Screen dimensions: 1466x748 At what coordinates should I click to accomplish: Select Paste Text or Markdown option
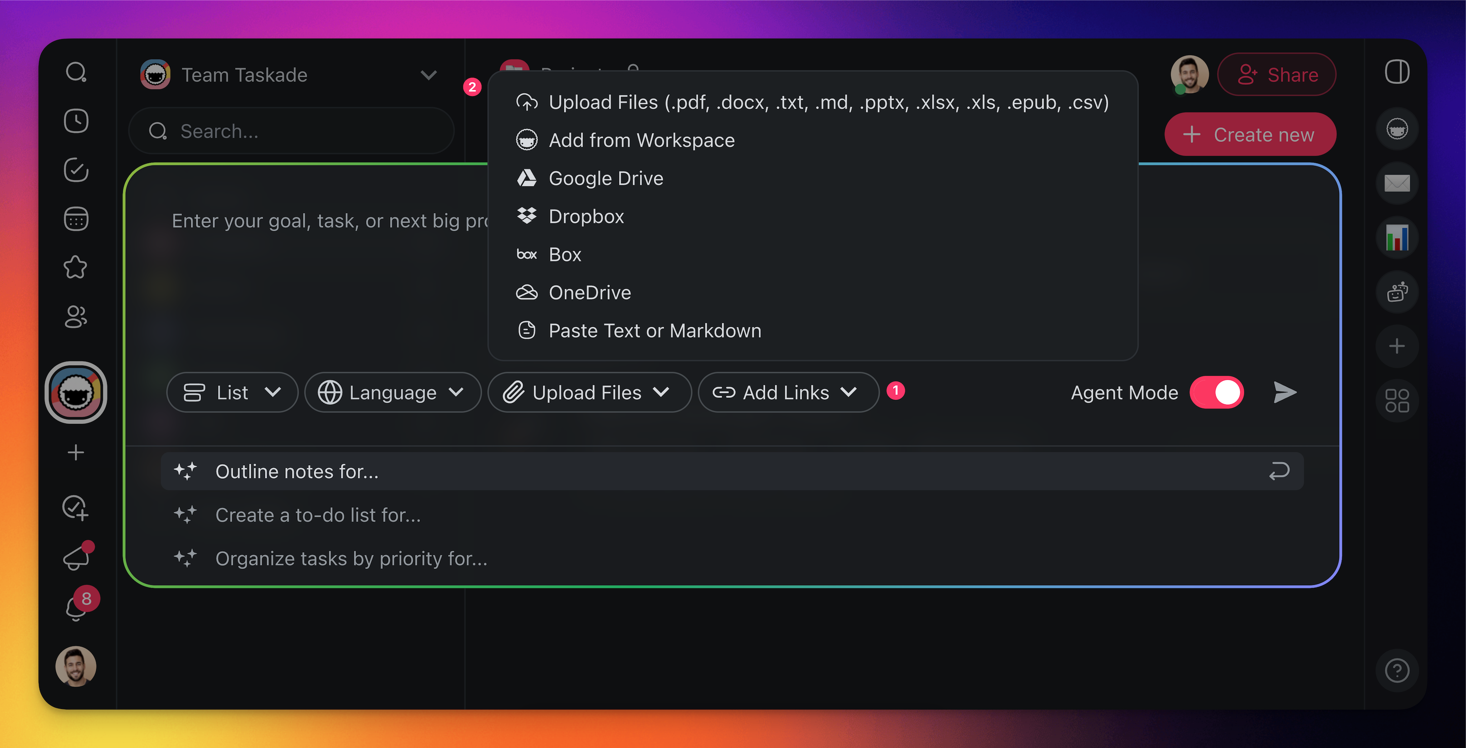[655, 330]
